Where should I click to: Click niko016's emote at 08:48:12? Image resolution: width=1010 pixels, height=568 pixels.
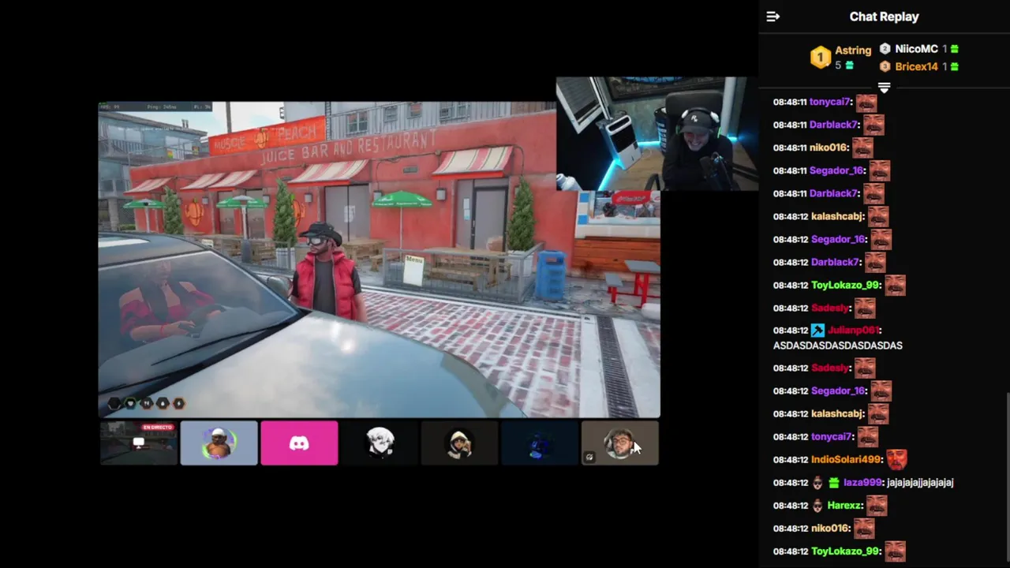863,528
